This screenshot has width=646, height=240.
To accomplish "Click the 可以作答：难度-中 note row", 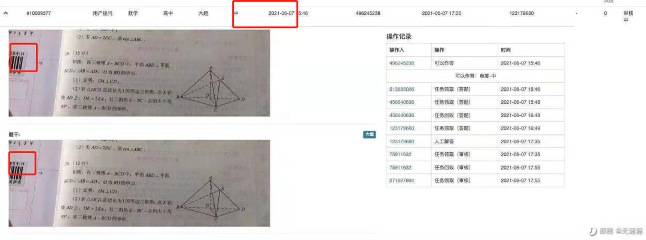I will [475, 76].
